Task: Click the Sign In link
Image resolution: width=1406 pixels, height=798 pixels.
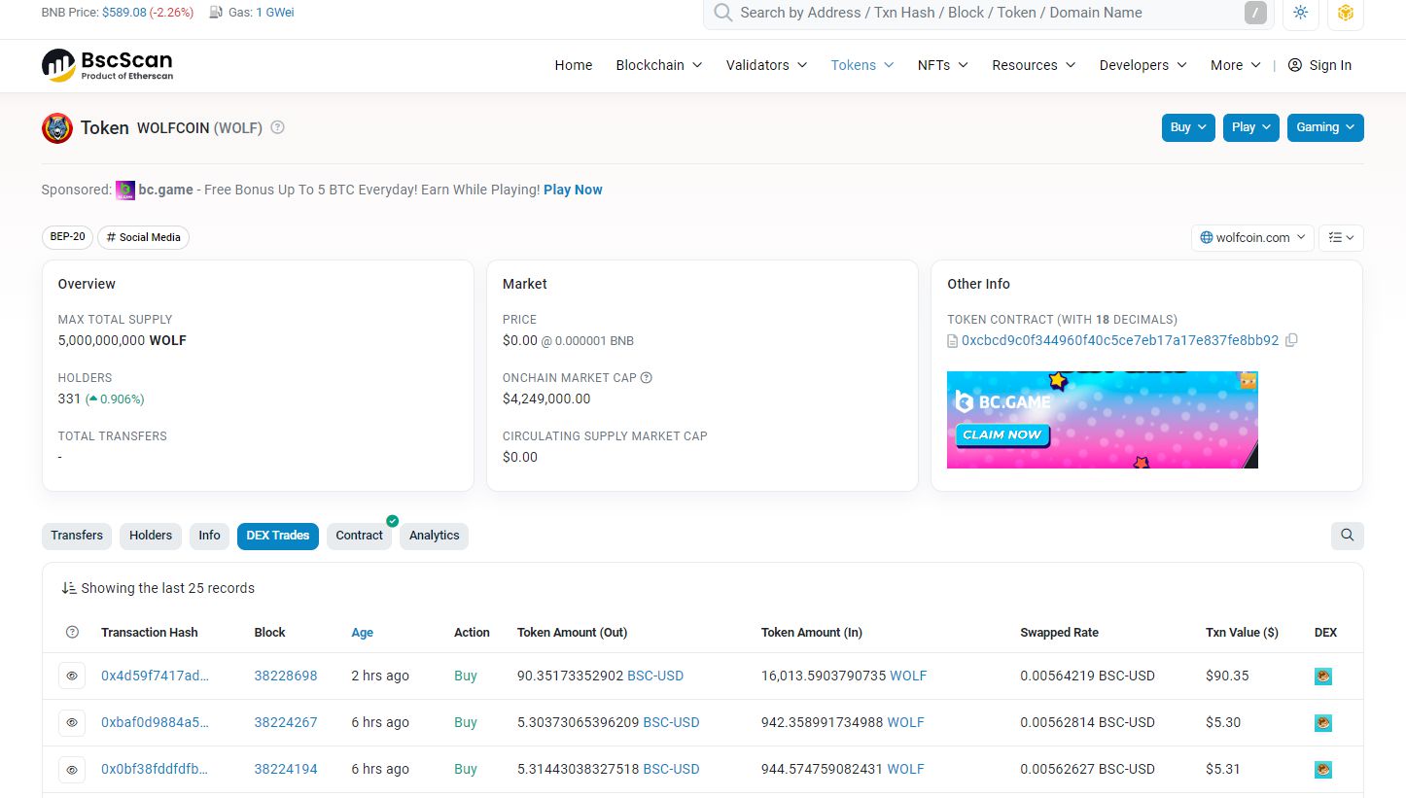Action: [1330, 65]
